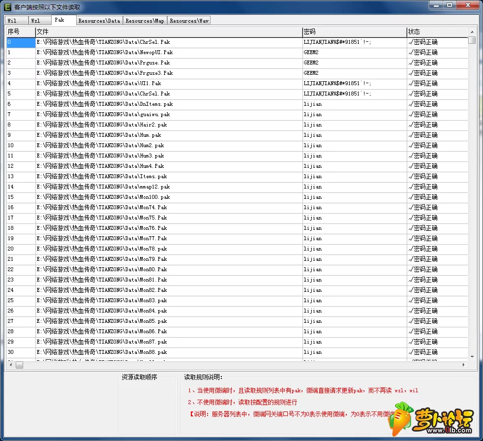Select the Mon74.Pak file path
The image size is (483, 441).
102,207
